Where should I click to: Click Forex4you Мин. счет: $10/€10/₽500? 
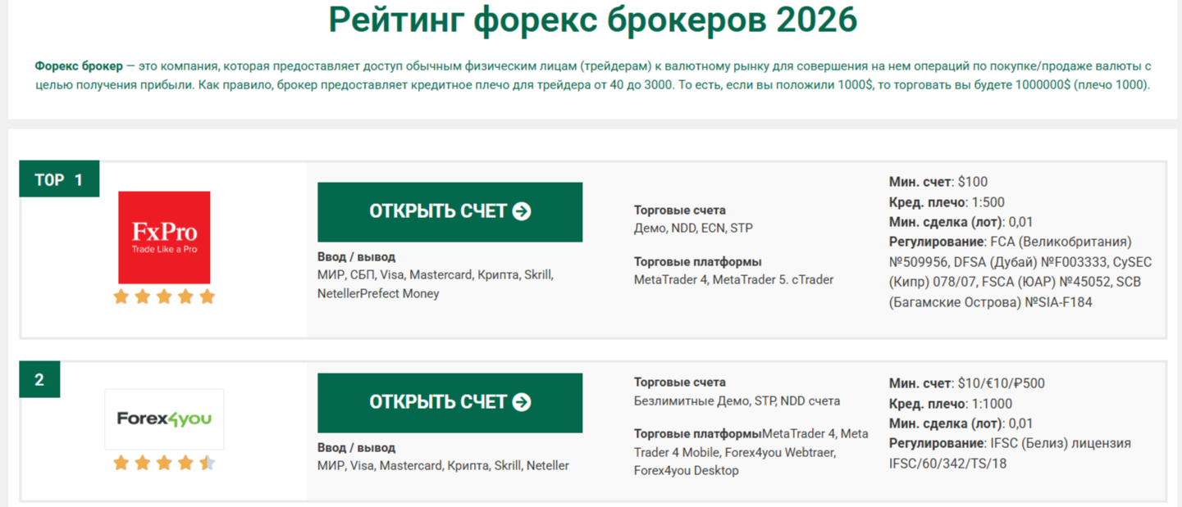point(967,383)
